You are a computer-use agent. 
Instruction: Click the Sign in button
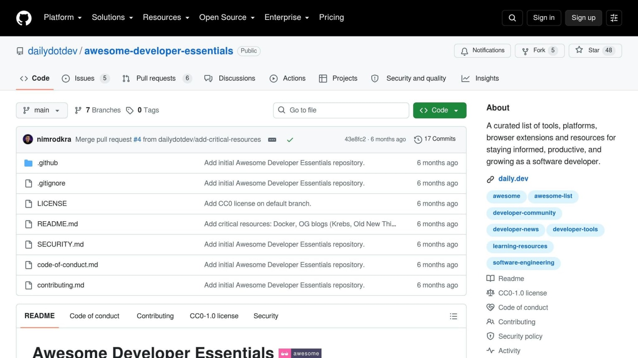pyautogui.click(x=544, y=18)
